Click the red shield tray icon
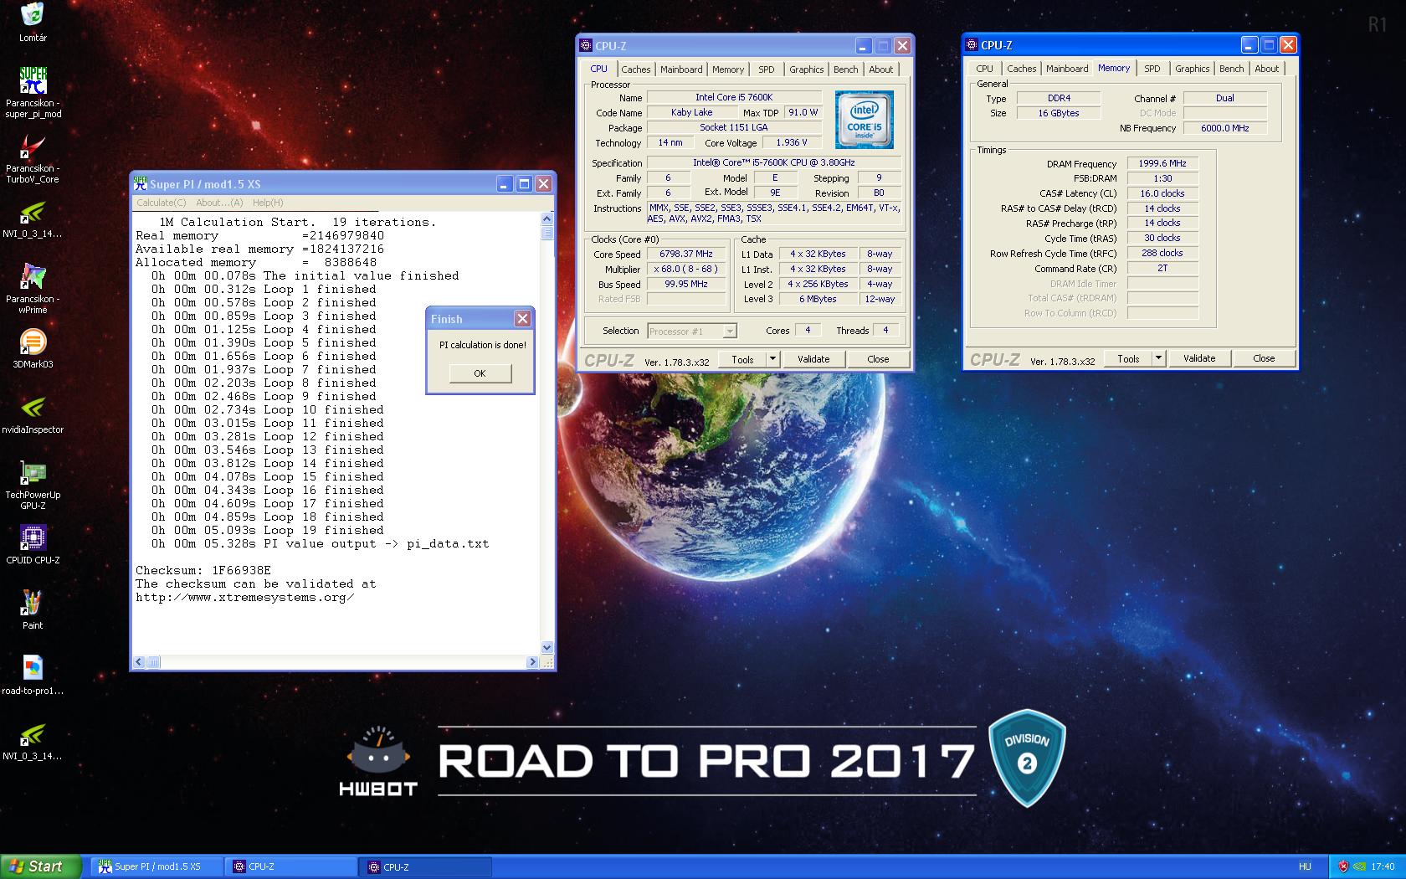Image resolution: width=1406 pixels, height=879 pixels. point(1344,866)
